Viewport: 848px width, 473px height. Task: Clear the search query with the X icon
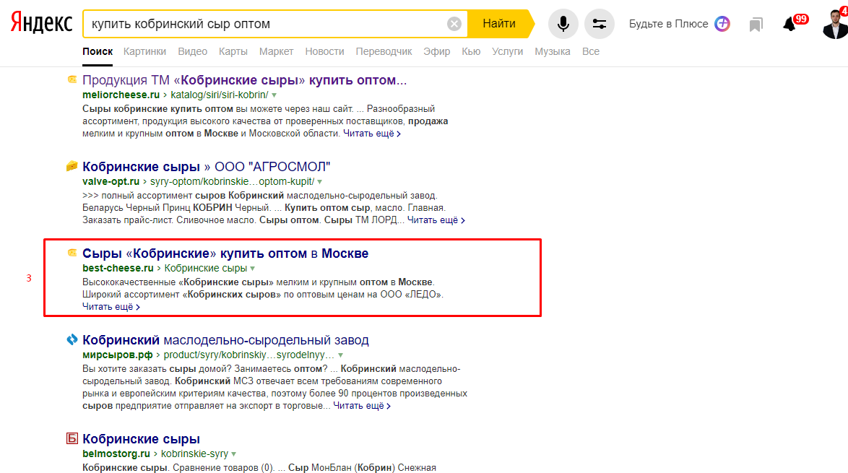pos(454,24)
